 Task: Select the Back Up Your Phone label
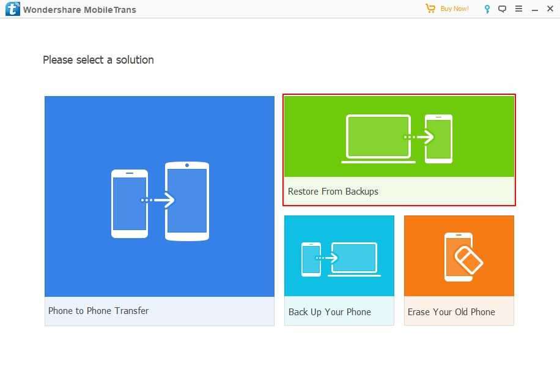click(x=330, y=312)
